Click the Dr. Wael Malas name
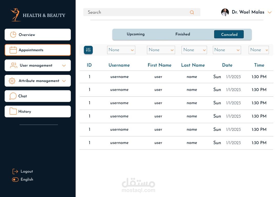Image resolution: width=277 pixels, height=197 pixels. pyautogui.click(x=248, y=12)
